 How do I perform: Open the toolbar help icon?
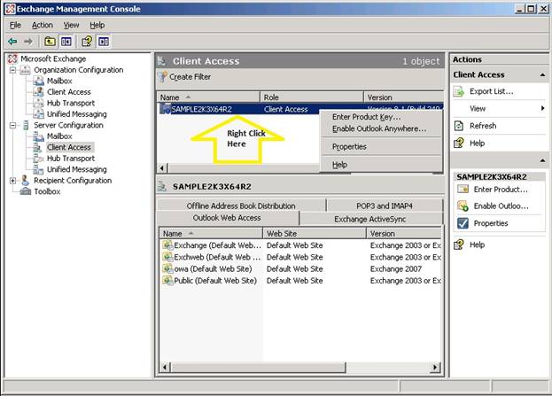(87, 42)
